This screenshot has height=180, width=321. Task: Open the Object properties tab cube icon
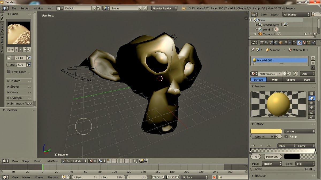point(281,42)
